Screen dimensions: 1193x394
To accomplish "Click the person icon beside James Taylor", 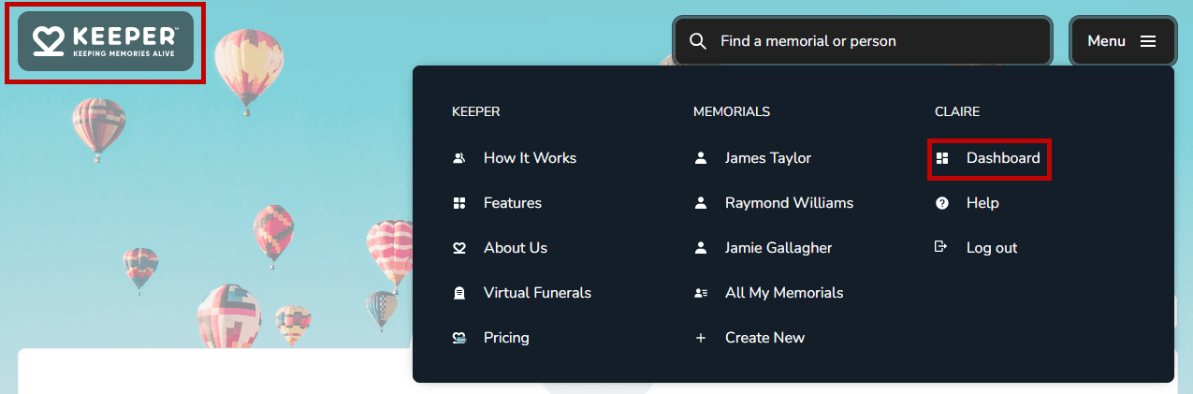I will pos(701,158).
